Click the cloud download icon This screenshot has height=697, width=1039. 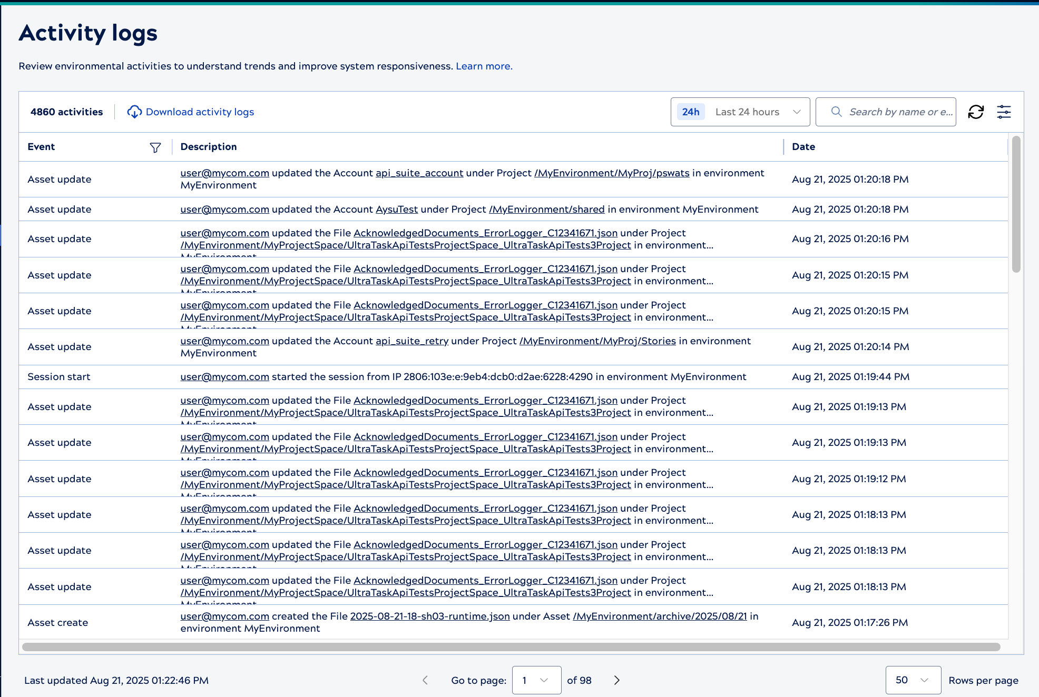coord(134,112)
